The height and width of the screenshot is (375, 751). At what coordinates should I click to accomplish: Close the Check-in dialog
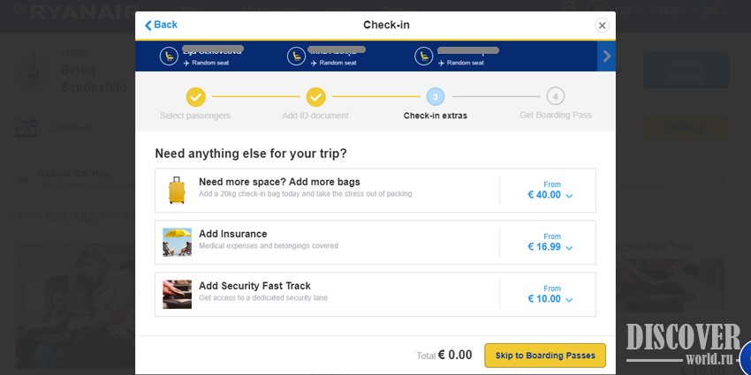pyautogui.click(x=602, y=26)
